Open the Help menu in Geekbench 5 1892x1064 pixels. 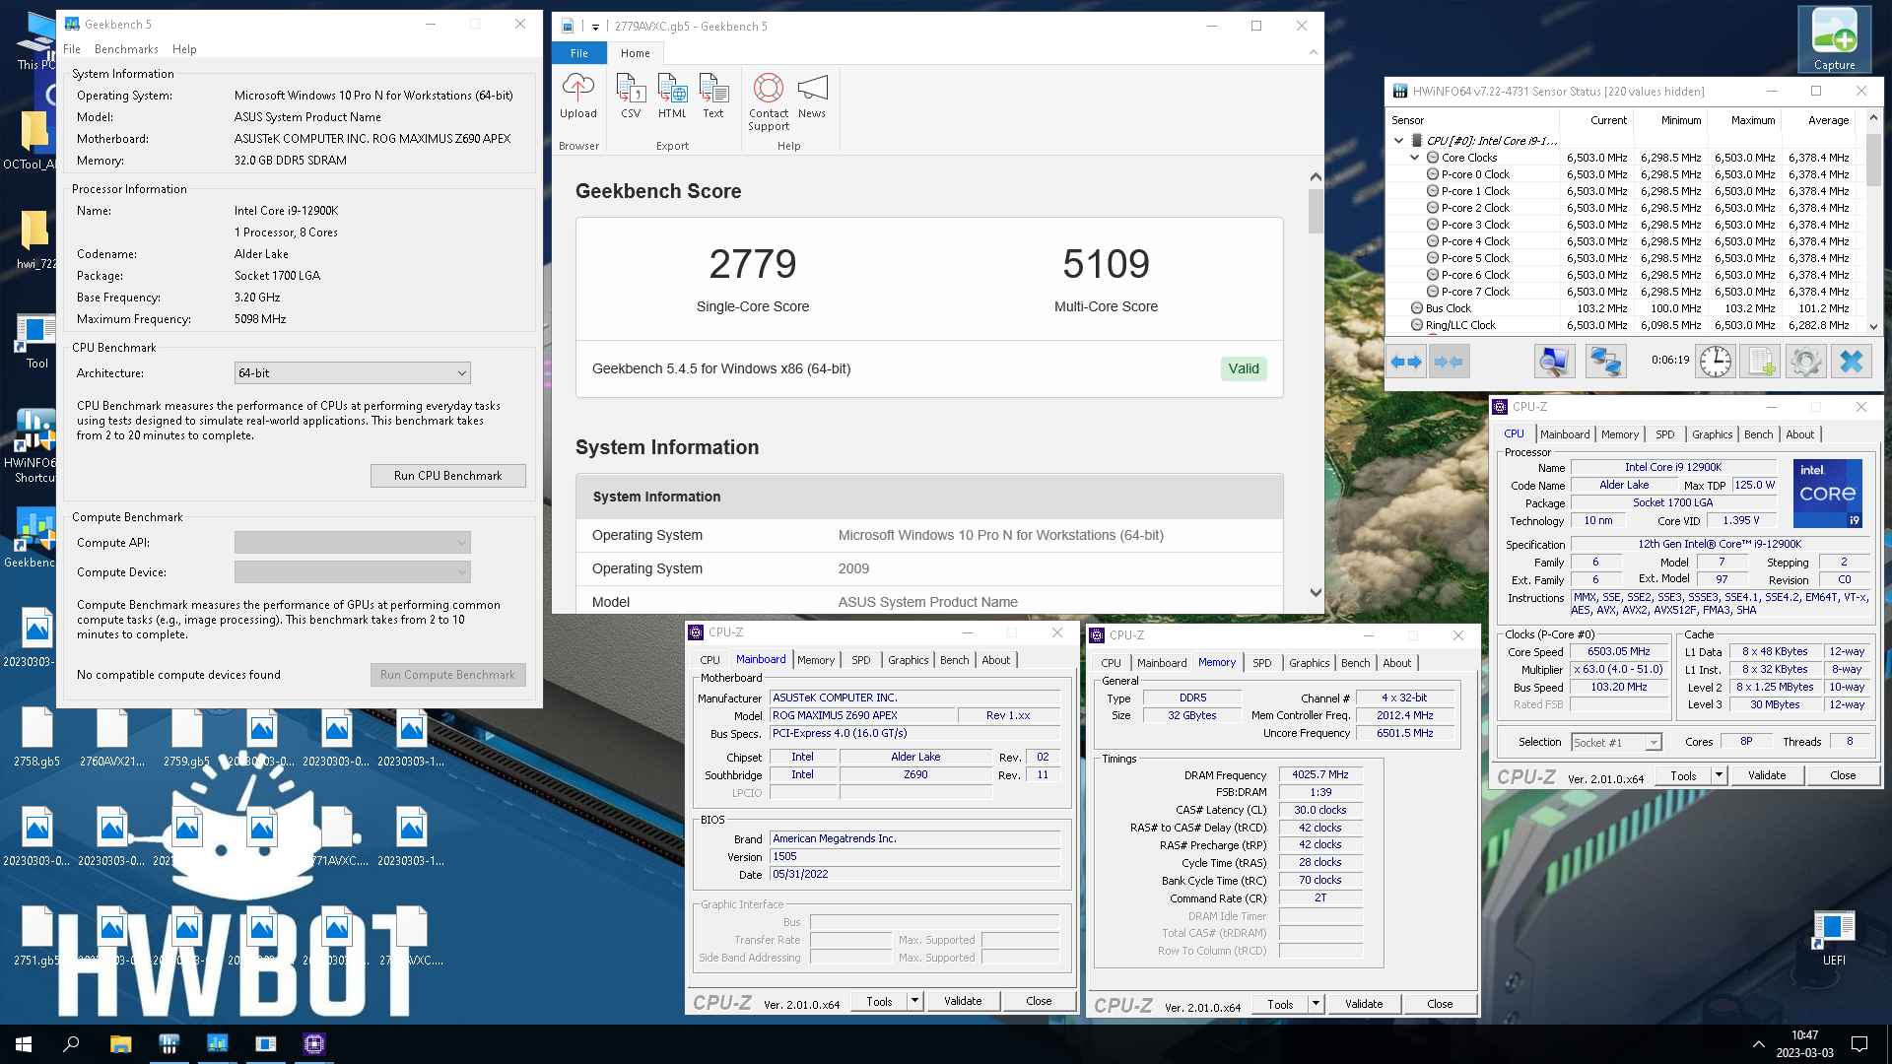184,49
